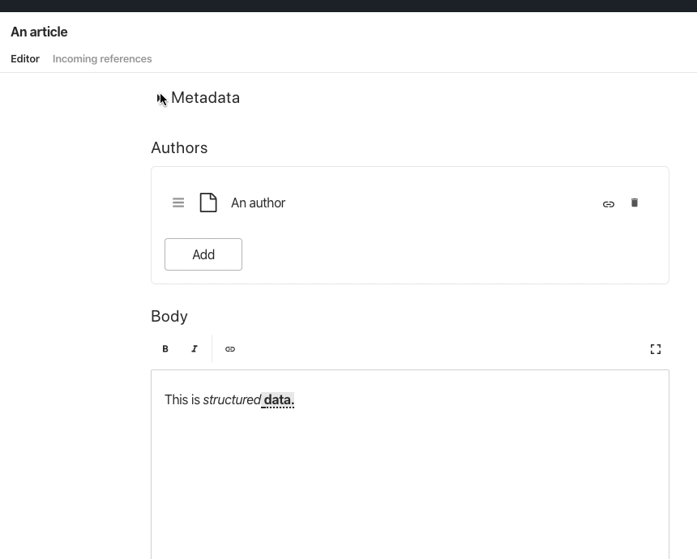The height and width of the screenshot is (559, 697).
Task: Select the Editor tab
Action: pyautogui.click(x=25, y=58)
